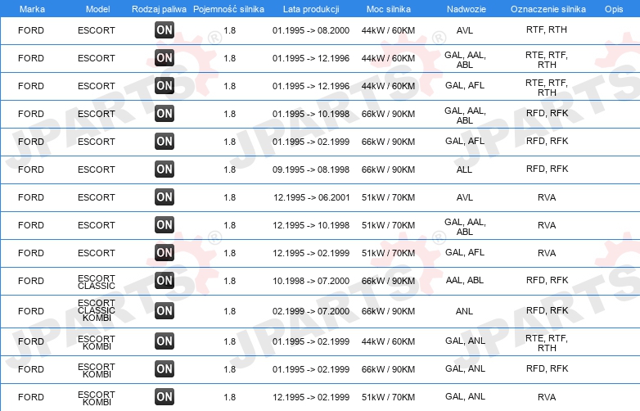Click the 66kW / 90KM cell in the ESCORT CLASSIC KOMBI row

[x=388, y=311]
